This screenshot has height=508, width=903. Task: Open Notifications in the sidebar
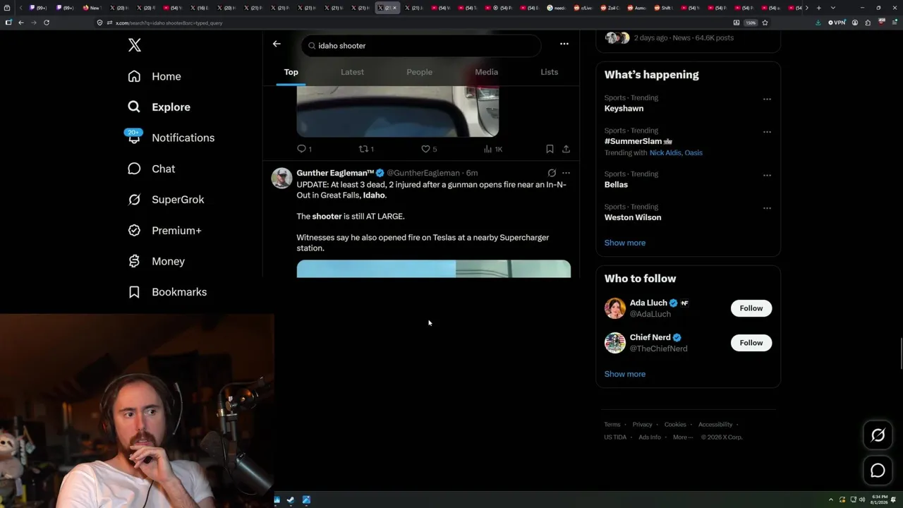point(171,138)
